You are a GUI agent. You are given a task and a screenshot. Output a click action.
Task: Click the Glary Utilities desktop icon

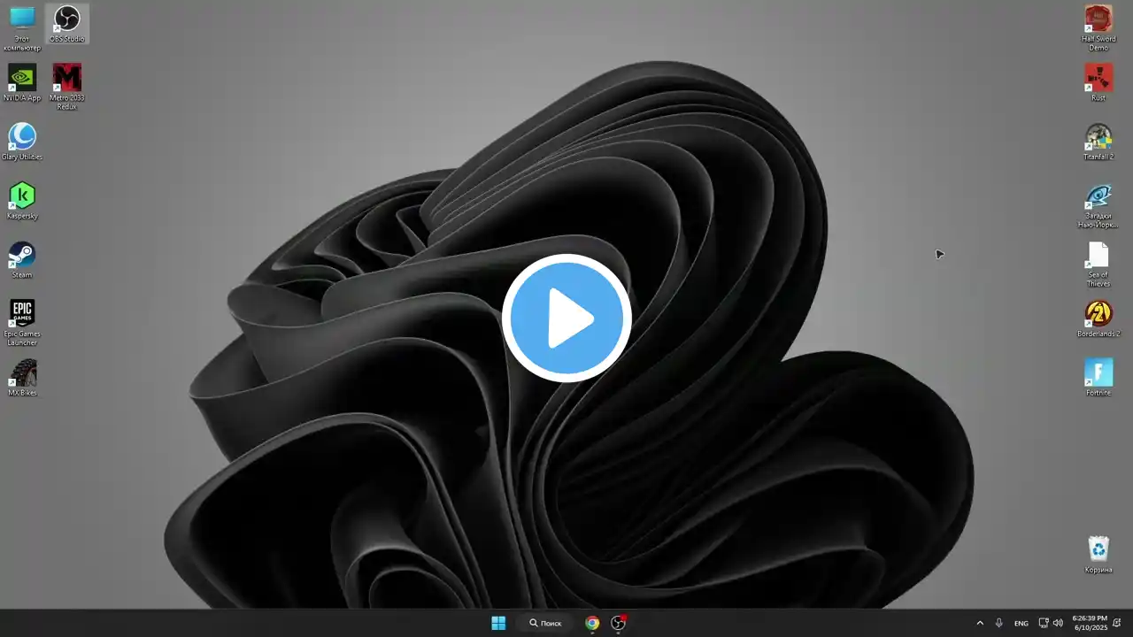click(22, 142)
